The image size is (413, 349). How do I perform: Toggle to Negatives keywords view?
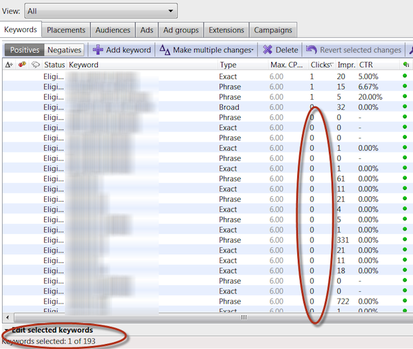coord(65,50)
